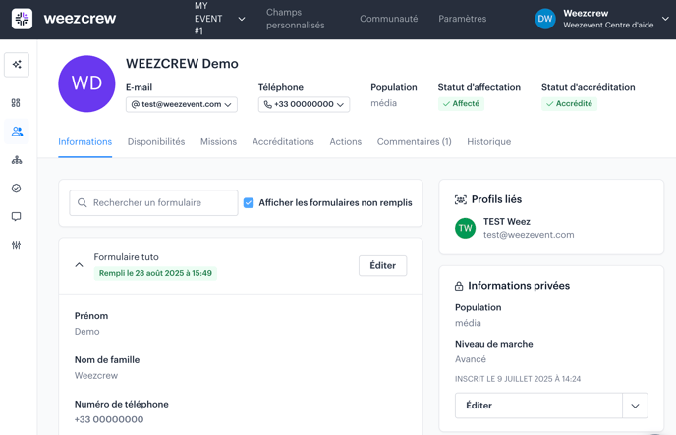Toggle Afficher les formulaires non remplis checkbox
676x435 pixels.
249,202
